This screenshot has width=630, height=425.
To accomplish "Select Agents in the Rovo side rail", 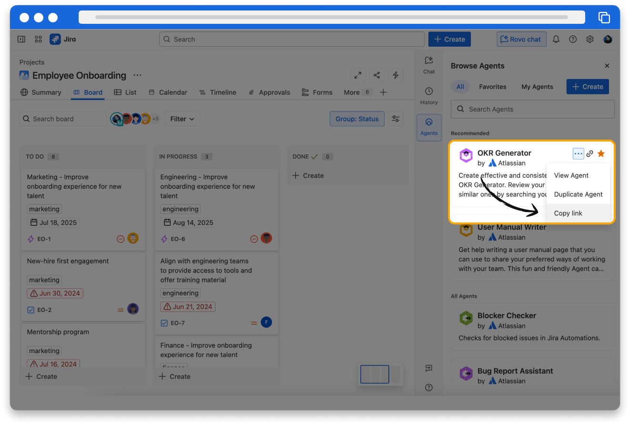I will [429, 127].
